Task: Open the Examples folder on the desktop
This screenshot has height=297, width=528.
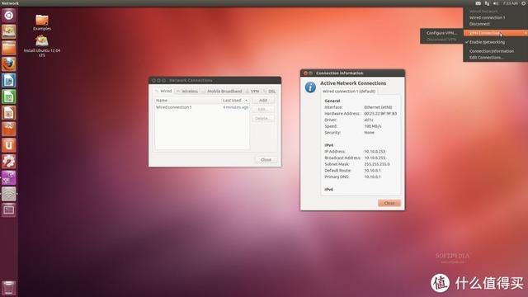Action: [42, 22]
